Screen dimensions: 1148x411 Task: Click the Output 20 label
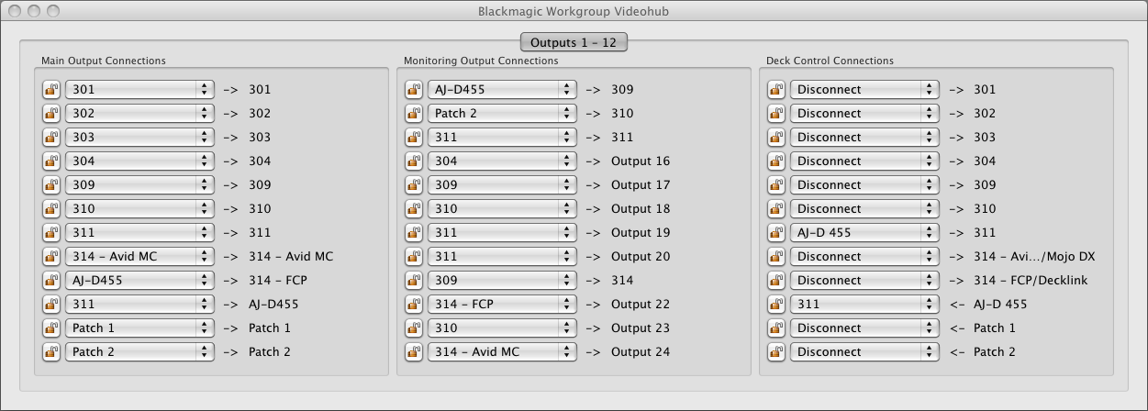click(x=641, y=257)
